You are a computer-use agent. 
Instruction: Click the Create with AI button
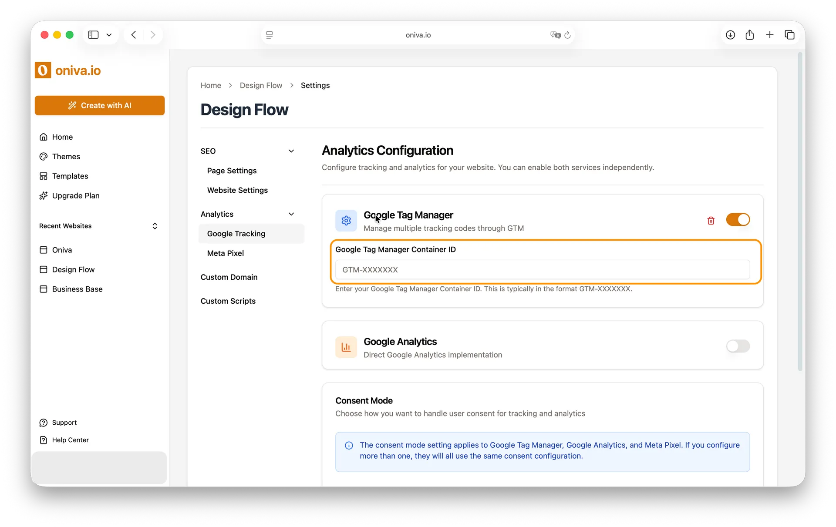[x=99, y=105]
